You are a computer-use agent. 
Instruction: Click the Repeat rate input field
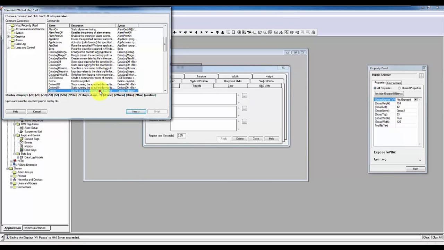[181, 135]
